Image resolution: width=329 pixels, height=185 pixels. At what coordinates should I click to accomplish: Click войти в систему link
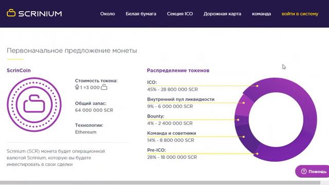click(300, 14)
